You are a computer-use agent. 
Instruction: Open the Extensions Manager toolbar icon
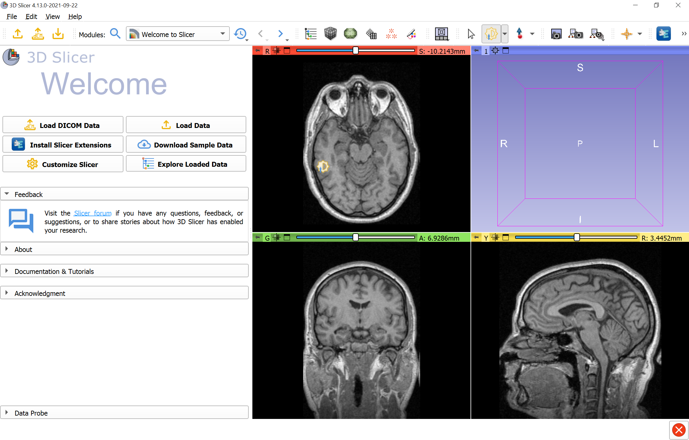(x=664, y=34)
